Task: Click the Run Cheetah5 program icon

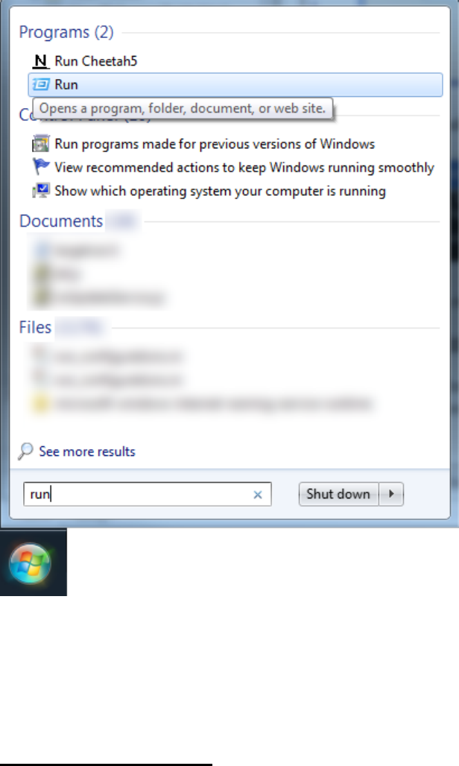Action: (x=40, y=61)
